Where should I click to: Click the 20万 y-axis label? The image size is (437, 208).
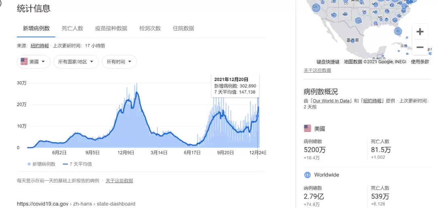22,105
